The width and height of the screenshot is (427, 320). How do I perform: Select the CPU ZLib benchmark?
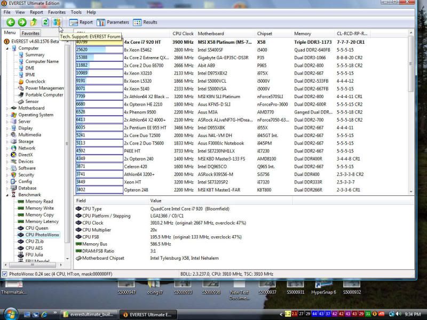point(35,242)
